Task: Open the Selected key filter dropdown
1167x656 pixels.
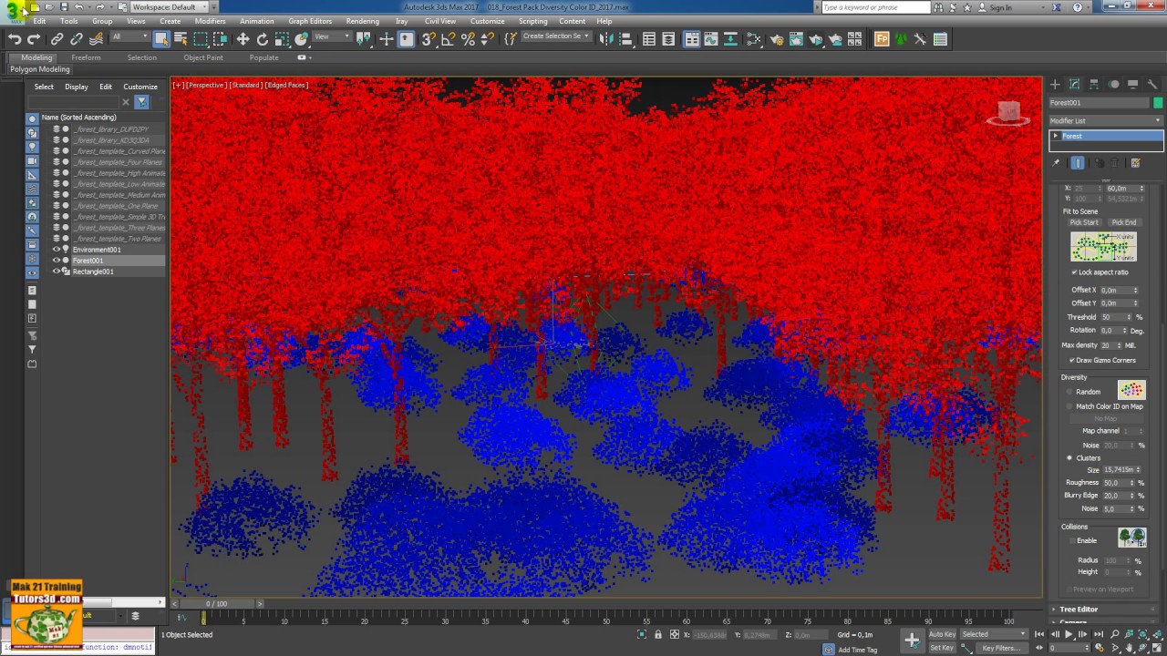Action: point(992,634)
